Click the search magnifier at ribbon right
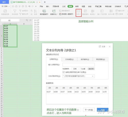Viewport: 128px width, 117px height. 125,6
